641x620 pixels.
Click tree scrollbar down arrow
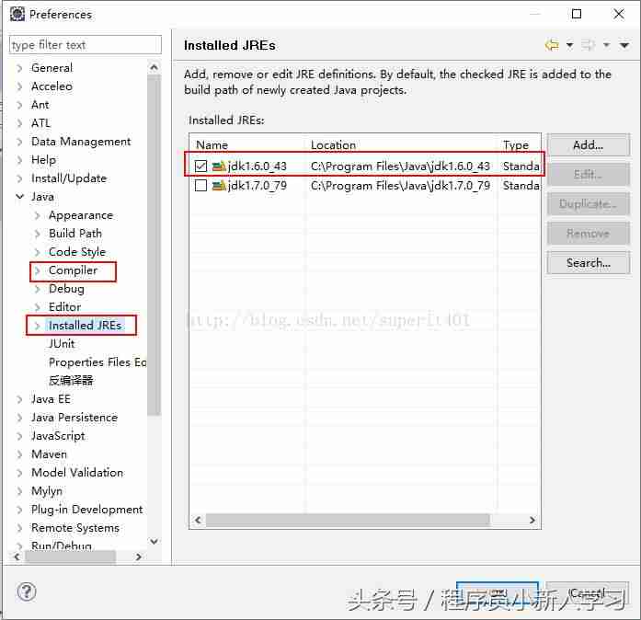154,542
